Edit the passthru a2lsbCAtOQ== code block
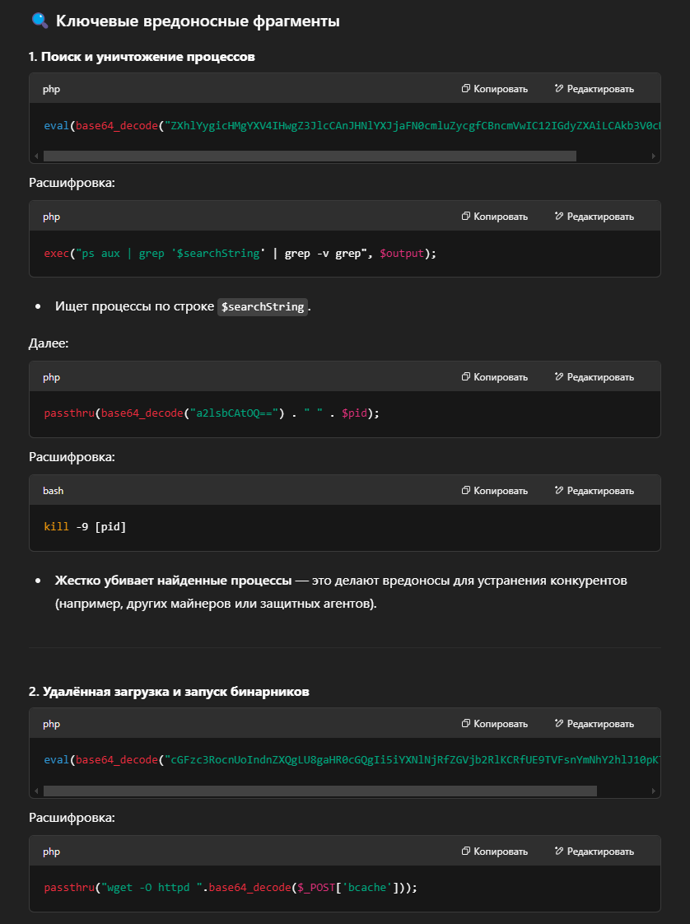This screenshot has width=690, height=924. (594, 377)
